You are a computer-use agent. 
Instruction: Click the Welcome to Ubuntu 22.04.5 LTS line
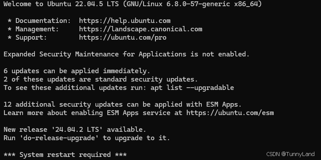[x=132, y=4]
